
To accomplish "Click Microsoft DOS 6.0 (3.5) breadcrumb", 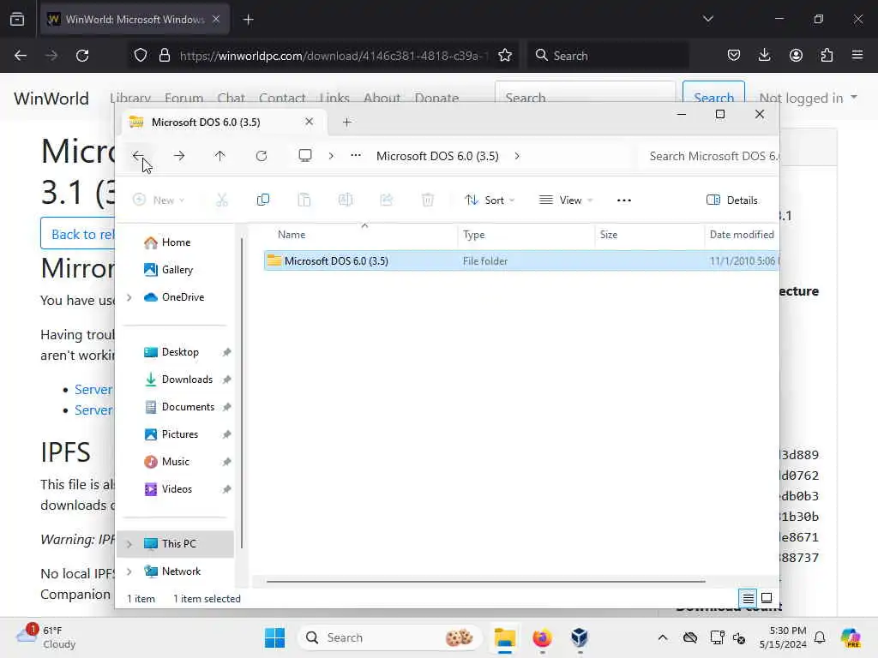I will tap(437, 156).
